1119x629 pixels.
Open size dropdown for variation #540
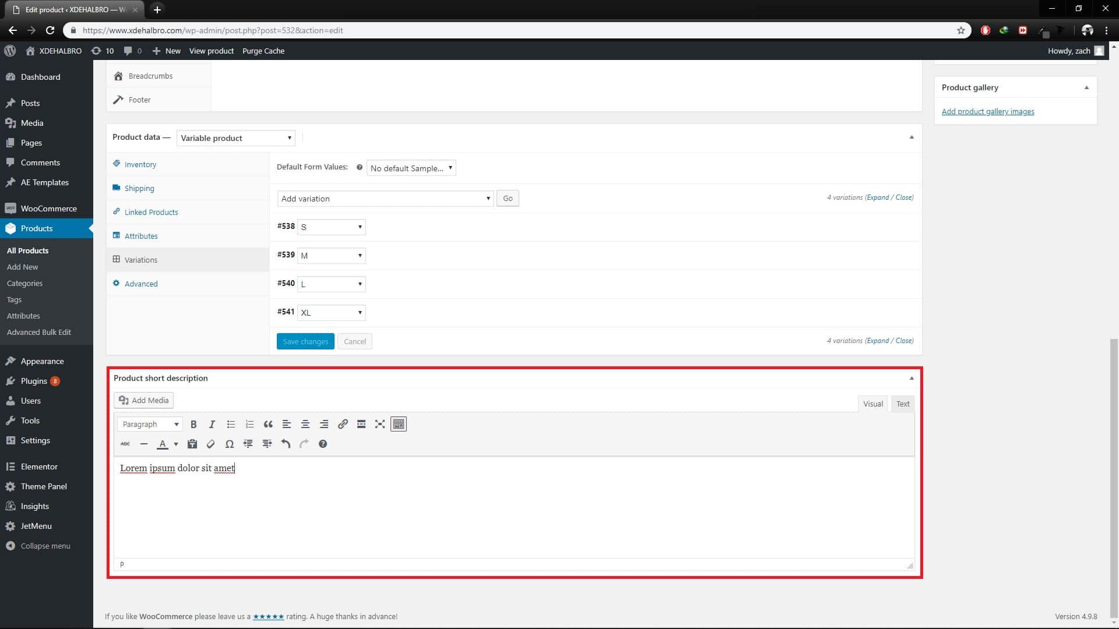click(331, 284)
